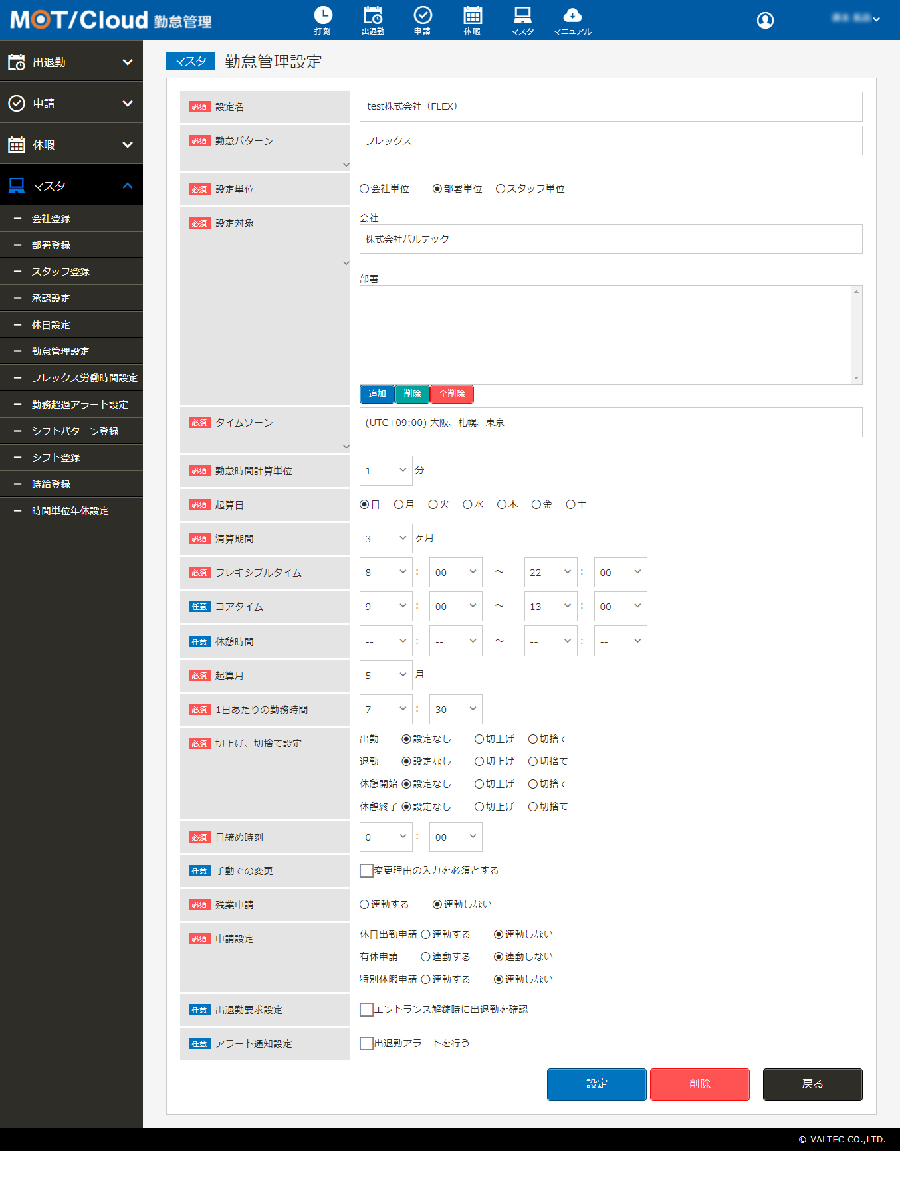
Task: Click the user profile avatar icon
Action: [x=765, y=20]
